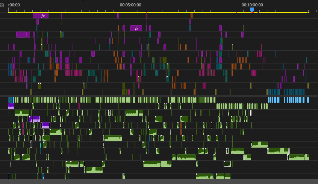Click the 00:05:00:00 timecode on ruler
Image resolution: width=318 pixels, height=184 pixels.
tap(130, 5)
